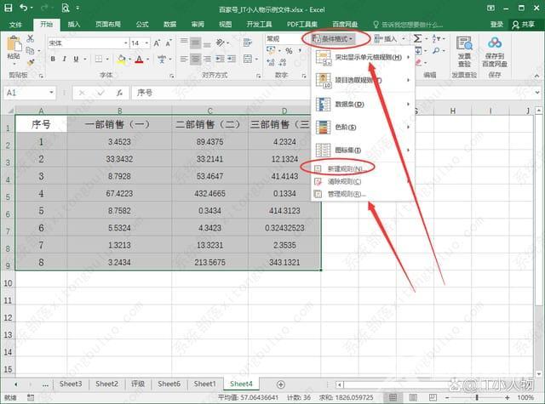Click the Paste clipboard icon
545x404 pixels.
pyautogui.click(x=14, y=45)
